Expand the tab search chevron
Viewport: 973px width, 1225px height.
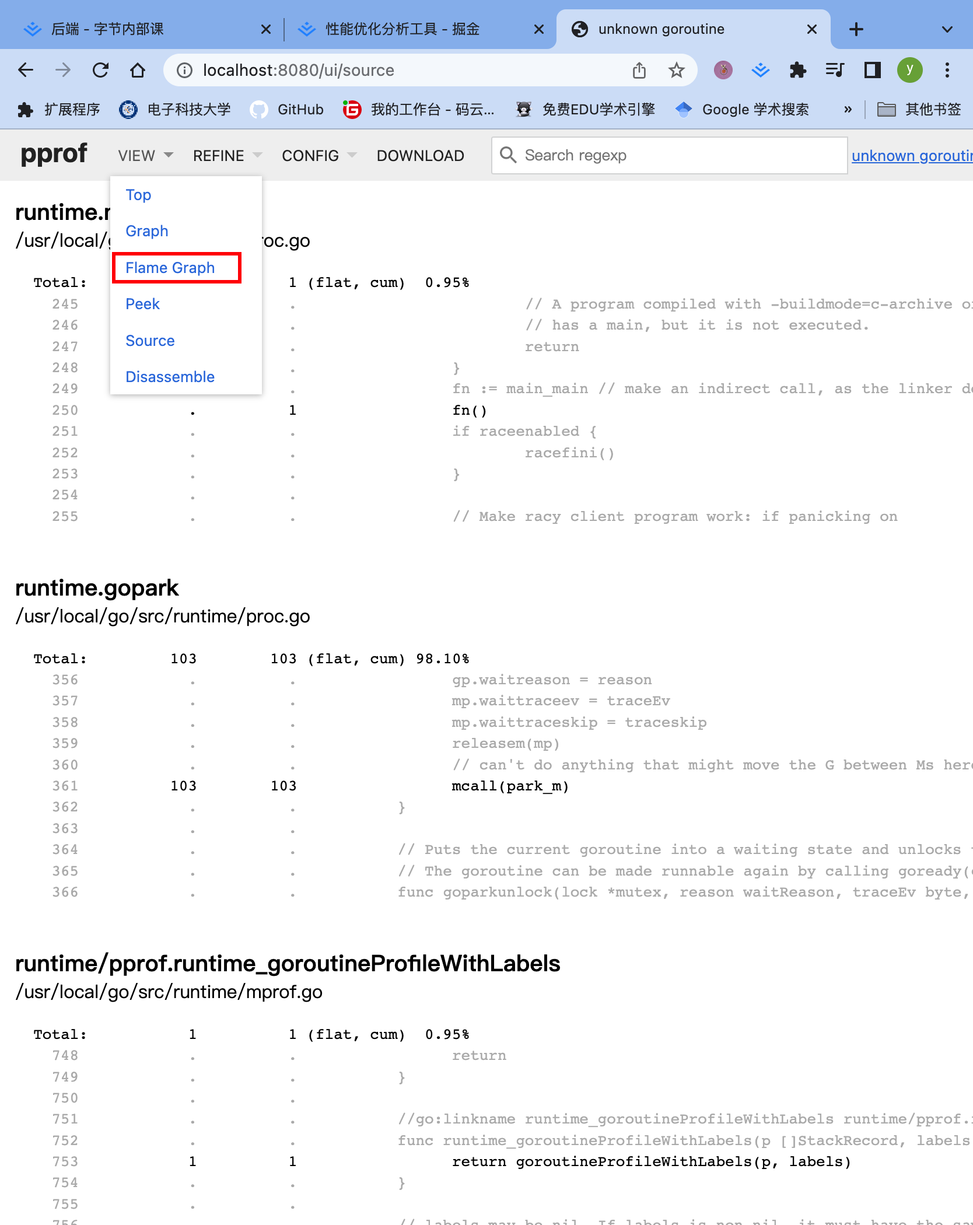point(947,29)
